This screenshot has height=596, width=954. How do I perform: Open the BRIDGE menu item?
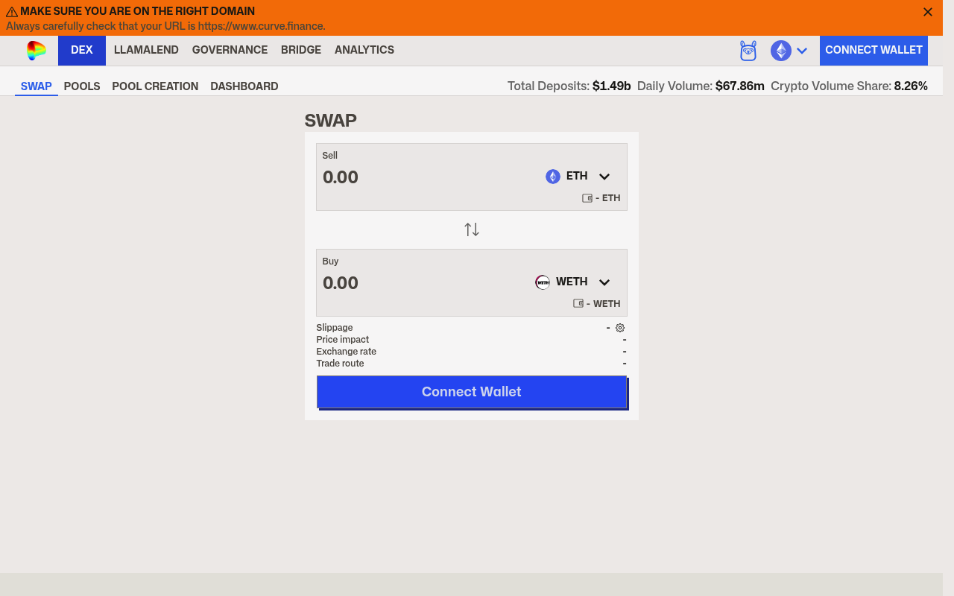coord(301,50)
